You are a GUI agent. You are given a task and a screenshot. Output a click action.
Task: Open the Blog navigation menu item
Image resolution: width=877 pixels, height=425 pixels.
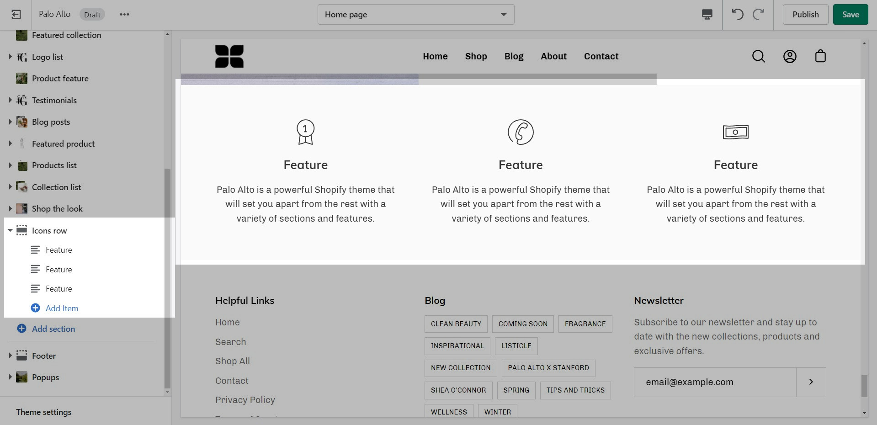point(514,56)
